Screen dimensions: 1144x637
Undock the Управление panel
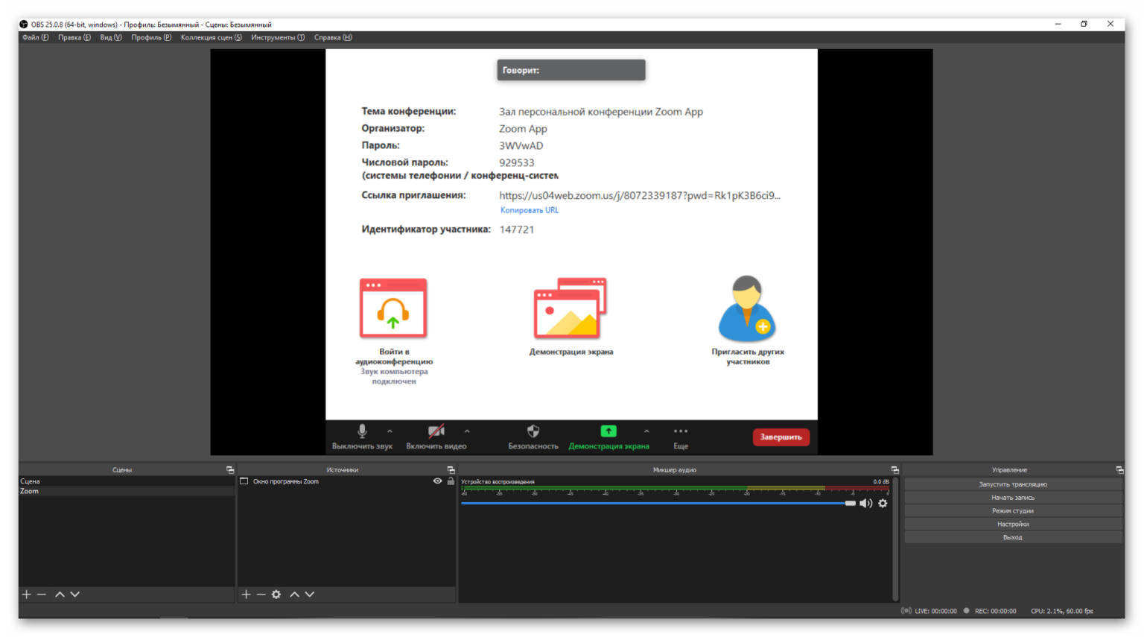tap(1119, 470)
